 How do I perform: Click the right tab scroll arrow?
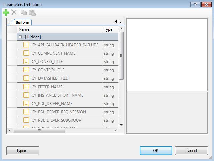(x=120, y=22)
